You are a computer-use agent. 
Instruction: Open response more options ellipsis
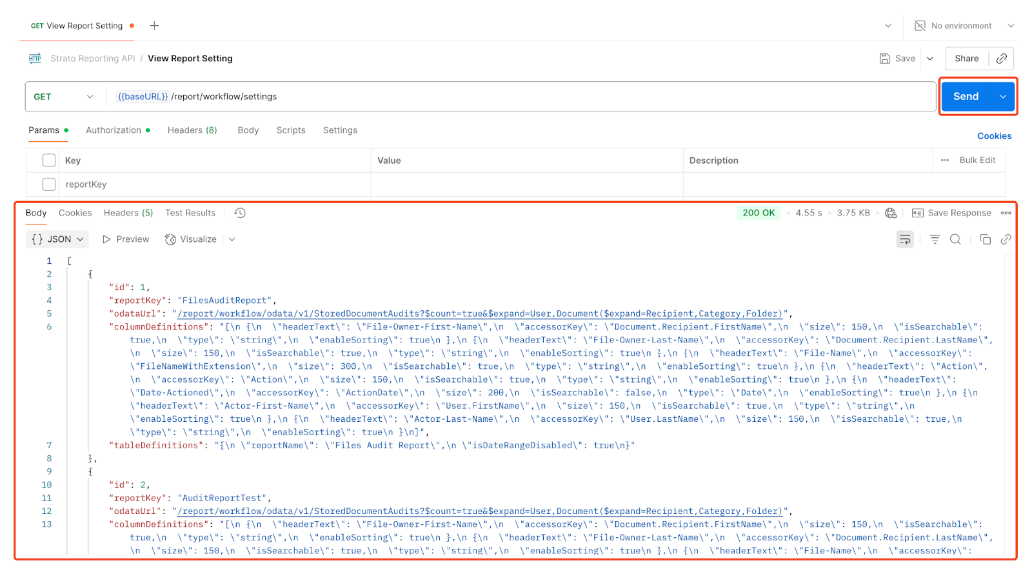coord(1006,213)
